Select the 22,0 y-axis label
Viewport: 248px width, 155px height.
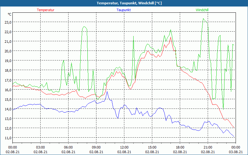tap(7, 32)
